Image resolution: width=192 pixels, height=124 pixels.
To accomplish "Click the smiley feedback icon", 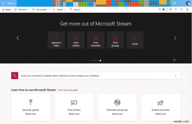I will 187,9.
